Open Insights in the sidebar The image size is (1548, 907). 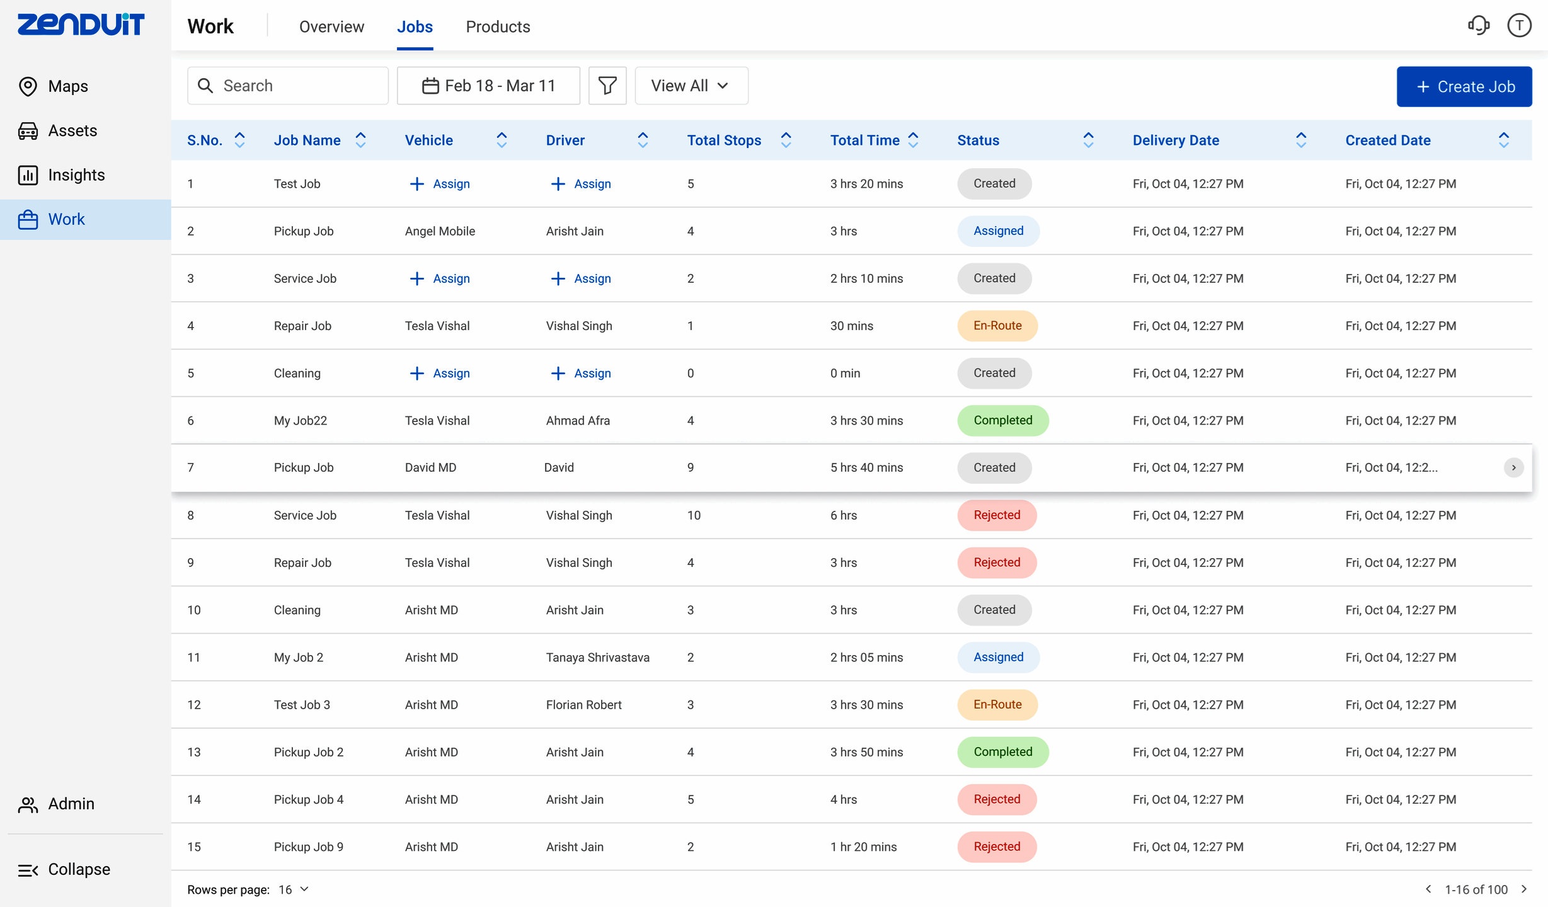pyautogui.click(x=76, y=175)
